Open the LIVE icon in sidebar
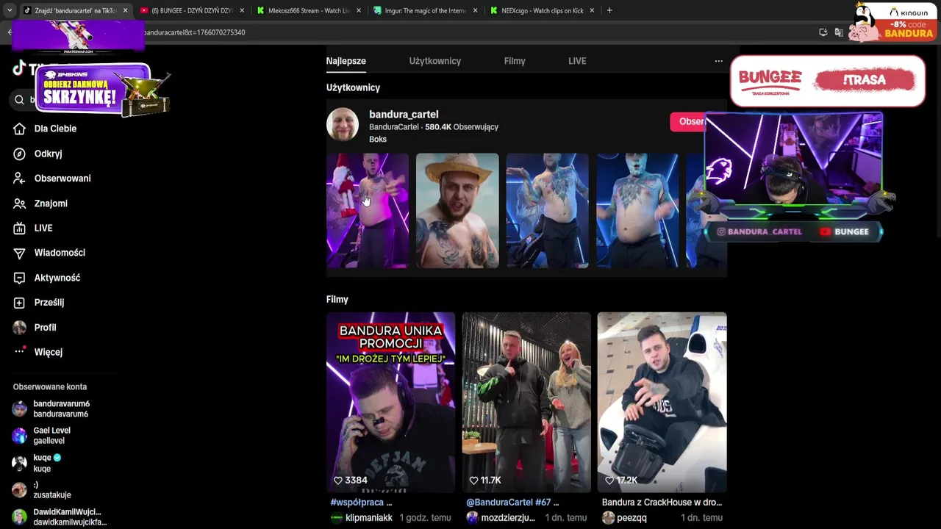941x529 pixels. point(20,228)
